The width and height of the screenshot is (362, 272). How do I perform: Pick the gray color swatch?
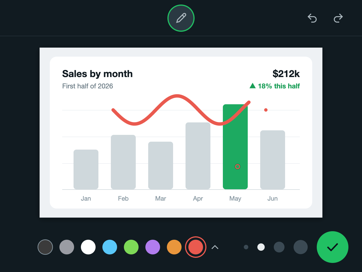point(67,247)
